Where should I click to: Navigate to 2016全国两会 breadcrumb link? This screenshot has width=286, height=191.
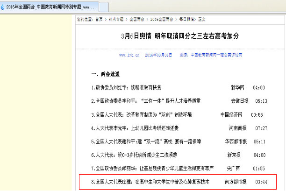[x=161, y=20]
